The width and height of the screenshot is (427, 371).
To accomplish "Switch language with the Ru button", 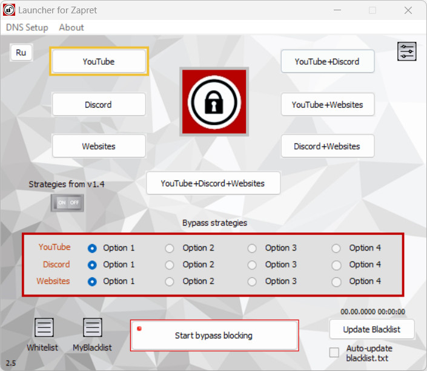I will click(21, 52).
